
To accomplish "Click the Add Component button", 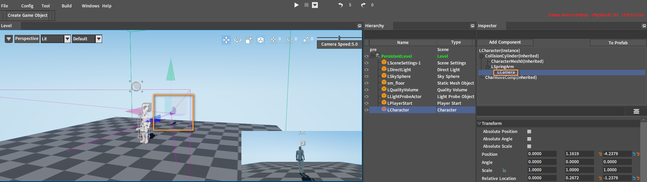I will pos(505,42).
